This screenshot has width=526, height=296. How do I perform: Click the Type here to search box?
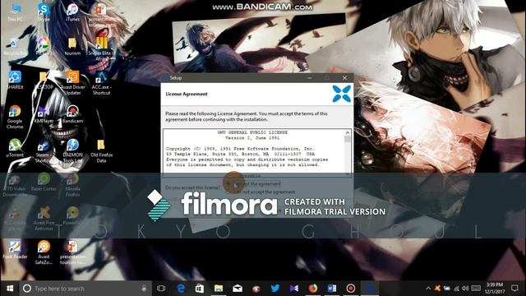(x=85, y=289)
